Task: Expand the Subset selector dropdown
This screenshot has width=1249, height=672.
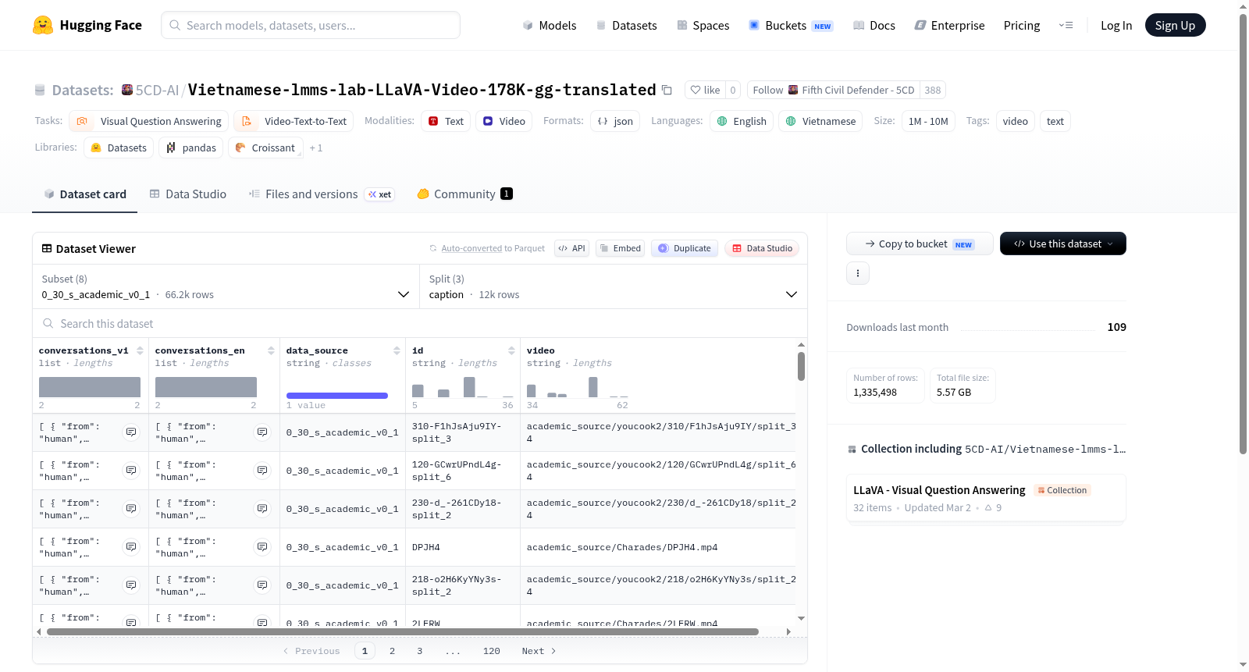Action: pyautogui.click(x=226, y=286)
